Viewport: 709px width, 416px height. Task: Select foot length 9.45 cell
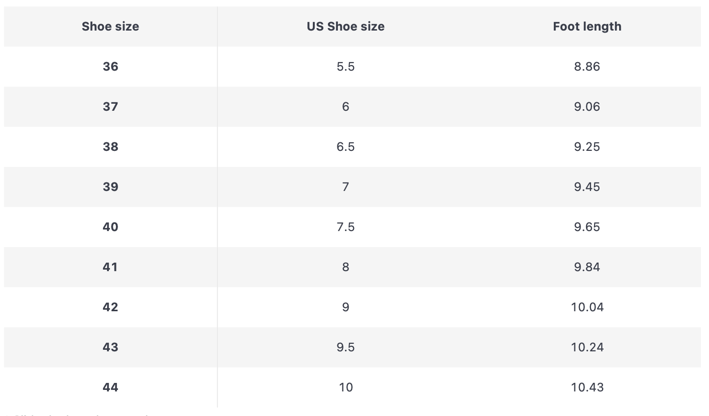587,187
